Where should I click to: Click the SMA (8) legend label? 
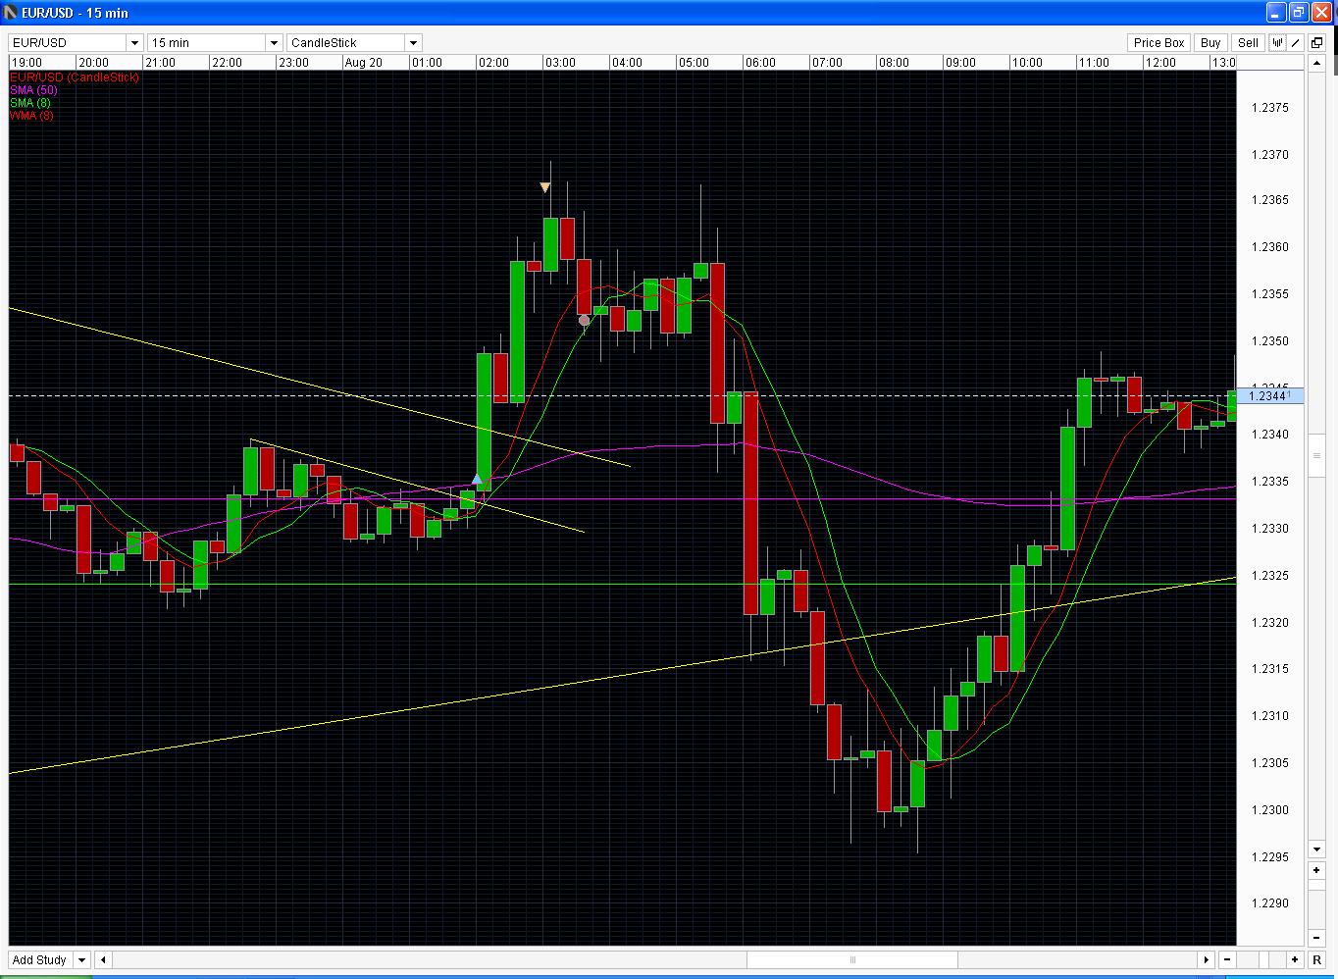point(30,102)
